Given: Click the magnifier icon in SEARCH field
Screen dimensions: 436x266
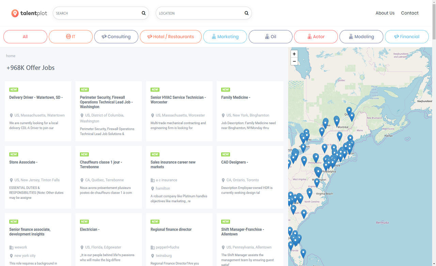Looking at the screenshot, I should pos(144,13).
